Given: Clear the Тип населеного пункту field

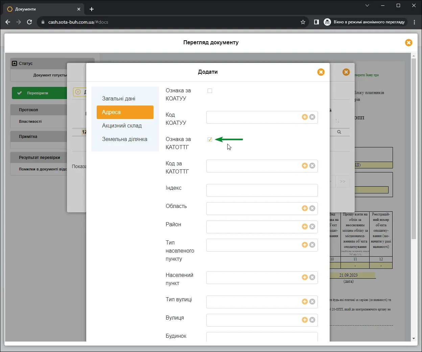Looking at the screenshot, I should click(x=312, y=245).
